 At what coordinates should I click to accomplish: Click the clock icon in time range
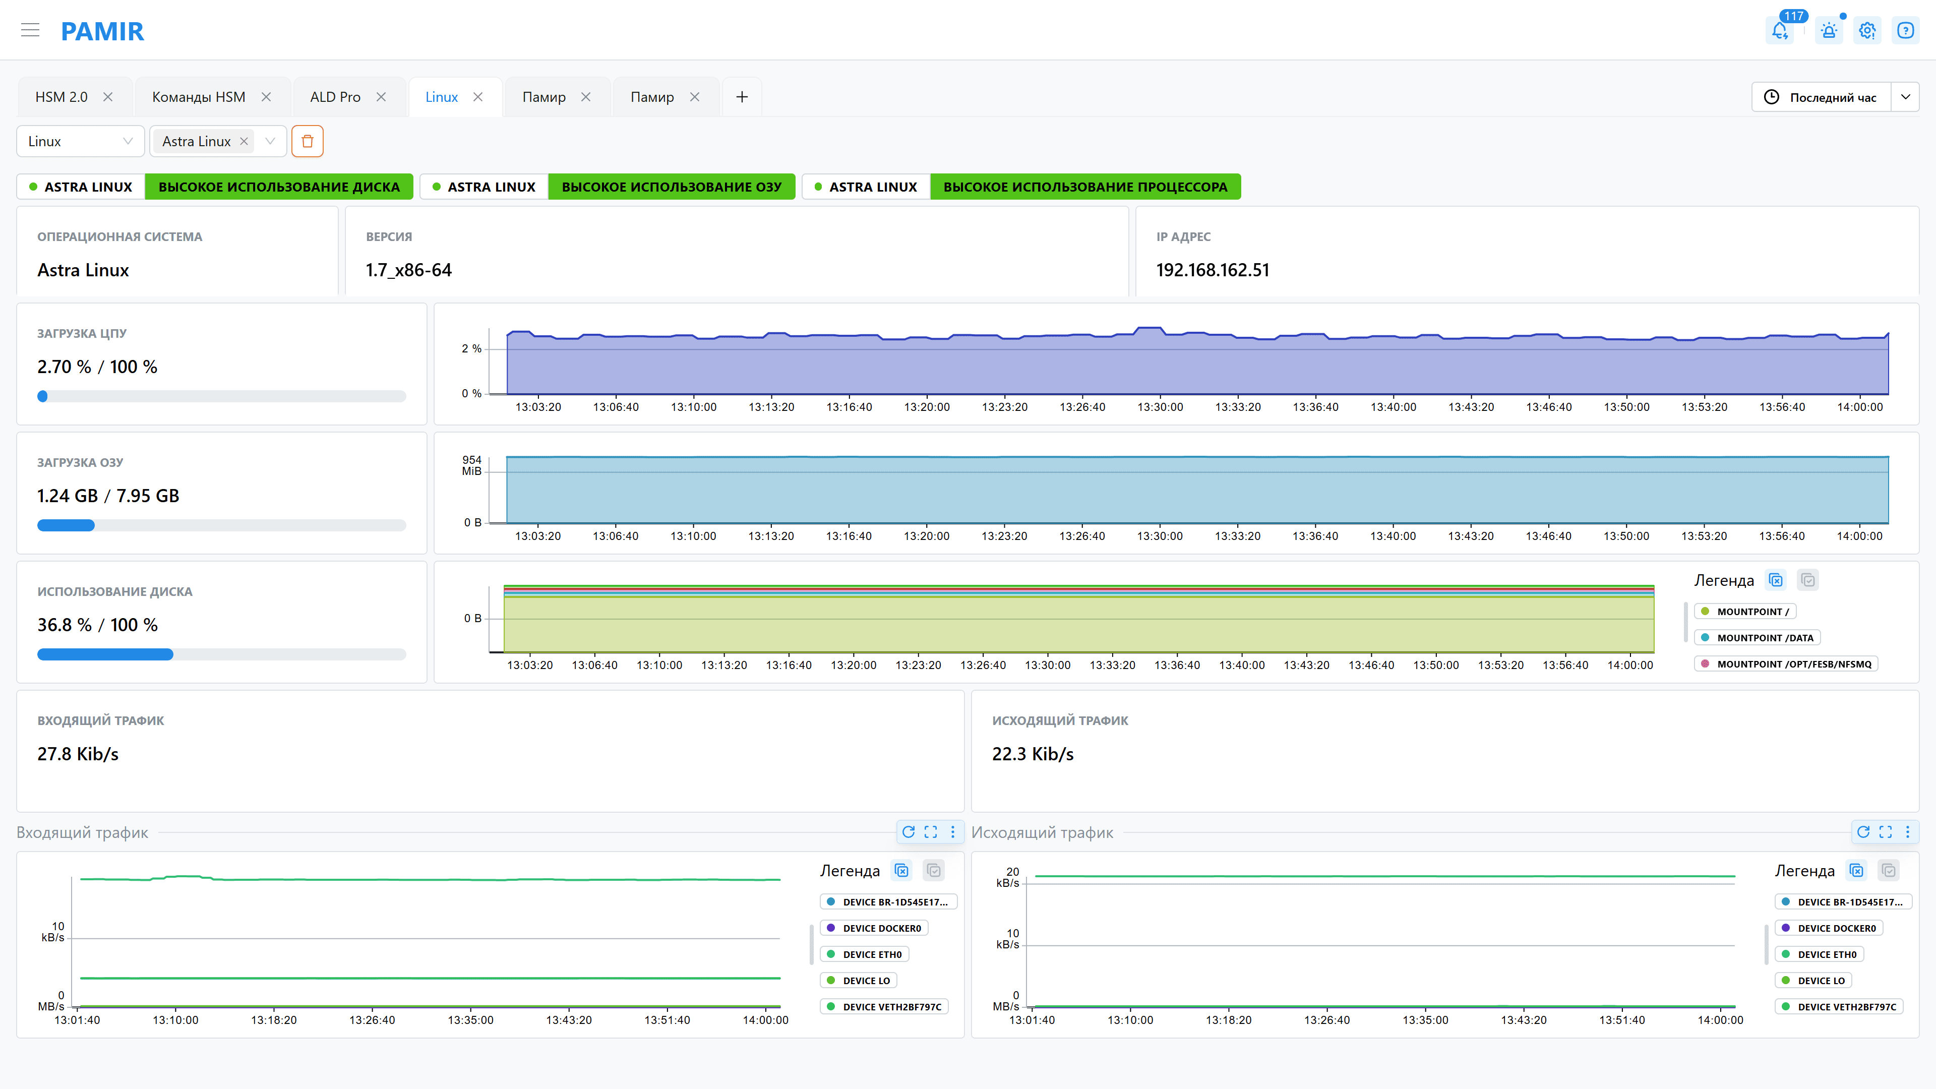1772,97
